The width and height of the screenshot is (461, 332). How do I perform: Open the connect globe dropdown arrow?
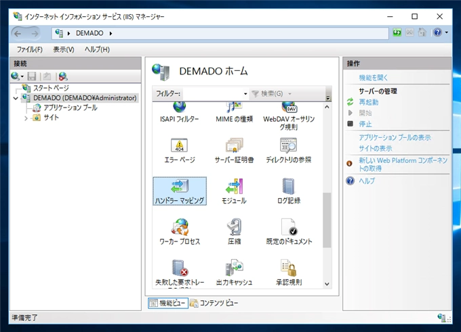coord(22,77)
